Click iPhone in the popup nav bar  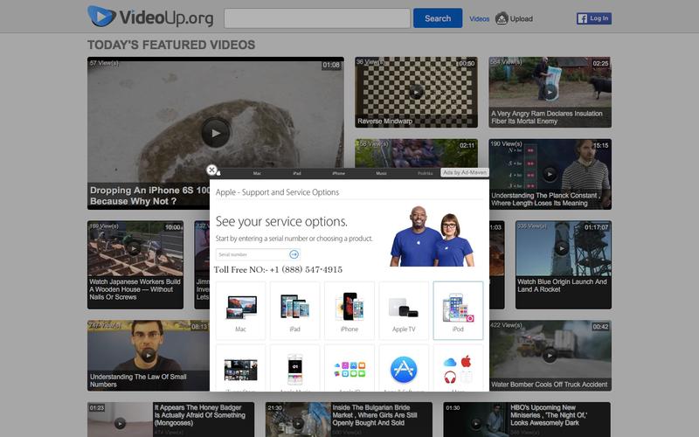[x=338, y=173]
